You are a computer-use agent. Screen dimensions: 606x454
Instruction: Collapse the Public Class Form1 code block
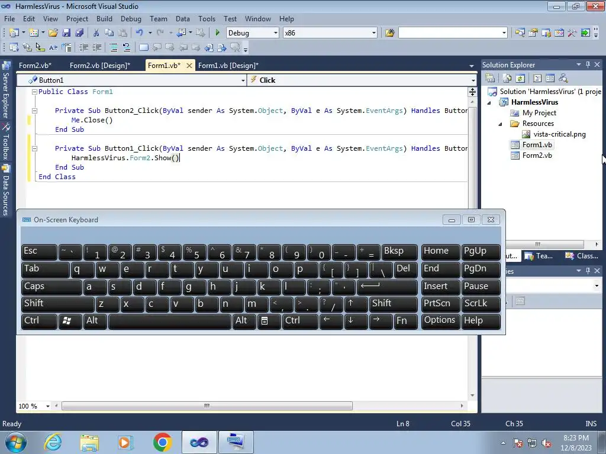[34, 92]
